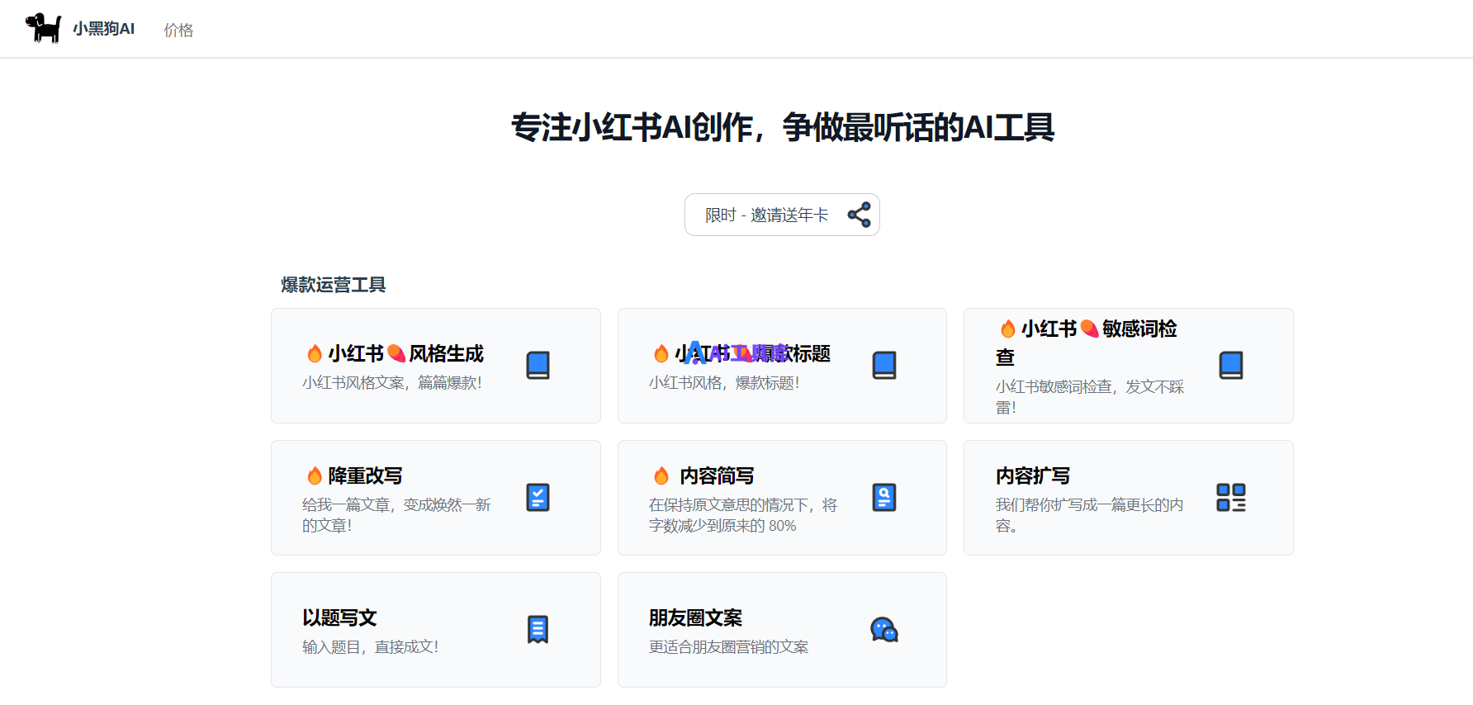Open the 小红书敏感词检查 card title
1473x705 pixels.
coord(1087,343)
